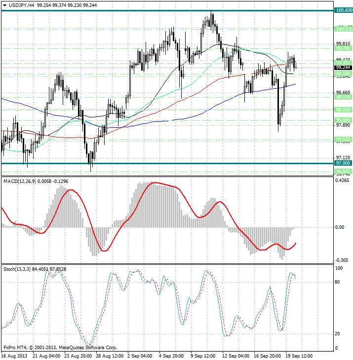
Task: Select the 96.800 level price label
Action: tap(343, 172)
